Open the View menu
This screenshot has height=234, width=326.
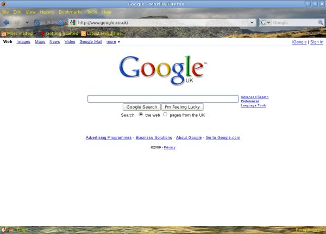[x=30, y=12]
